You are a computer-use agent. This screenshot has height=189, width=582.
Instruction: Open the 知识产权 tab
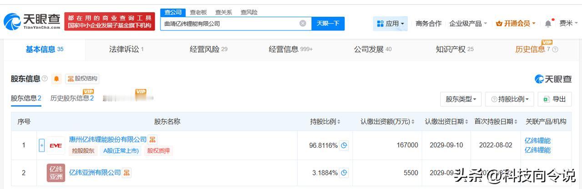tap(455, 49)
